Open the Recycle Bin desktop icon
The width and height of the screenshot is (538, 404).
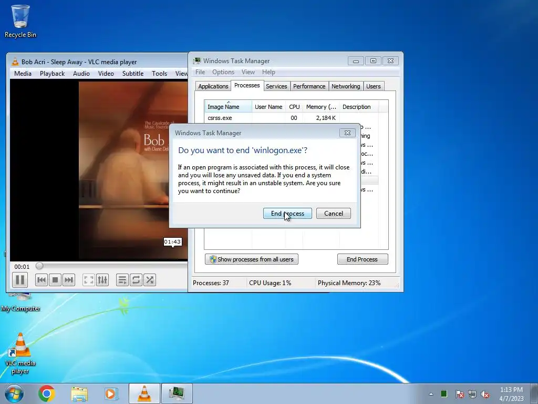[x=20, y=21]
